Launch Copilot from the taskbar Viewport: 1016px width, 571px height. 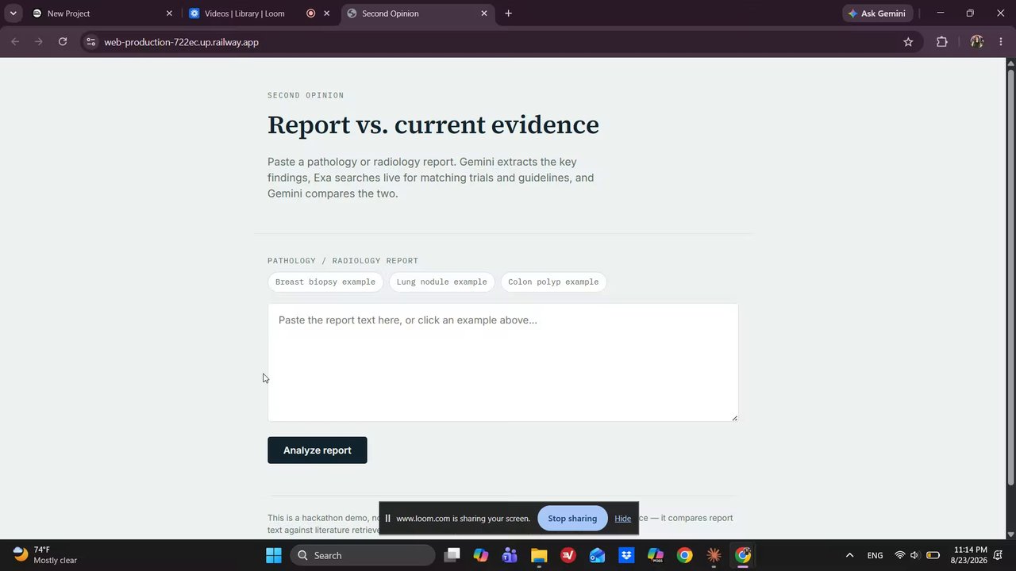click(481, 555)
